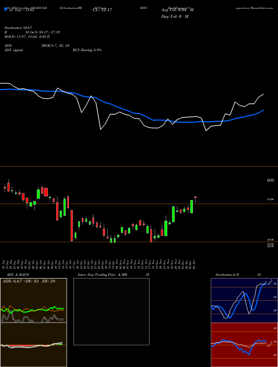Click the last red candlestick on the chart
This screenshot has height=367, width=278.
[195, 197]
